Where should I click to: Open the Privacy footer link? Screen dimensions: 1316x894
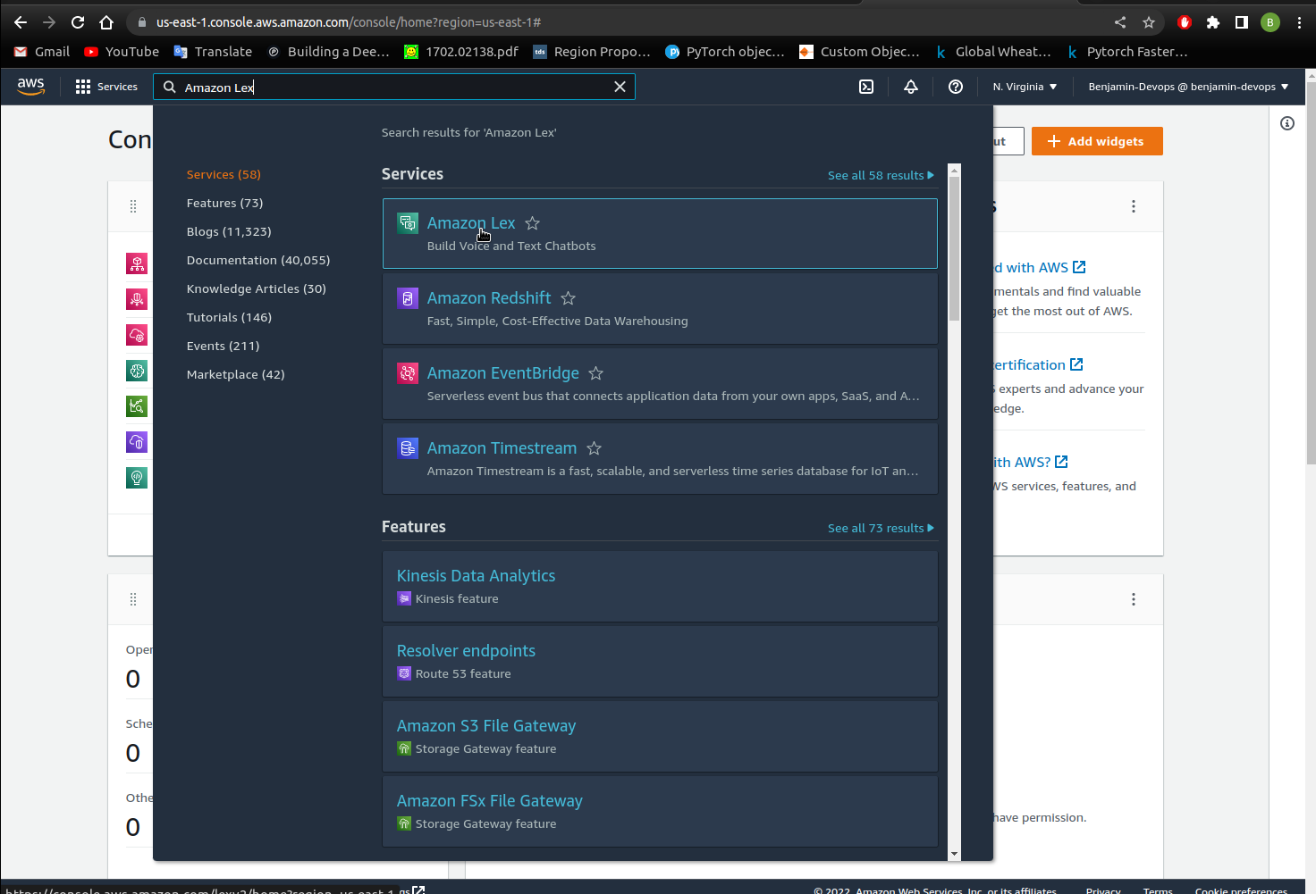coord(1103,890)
